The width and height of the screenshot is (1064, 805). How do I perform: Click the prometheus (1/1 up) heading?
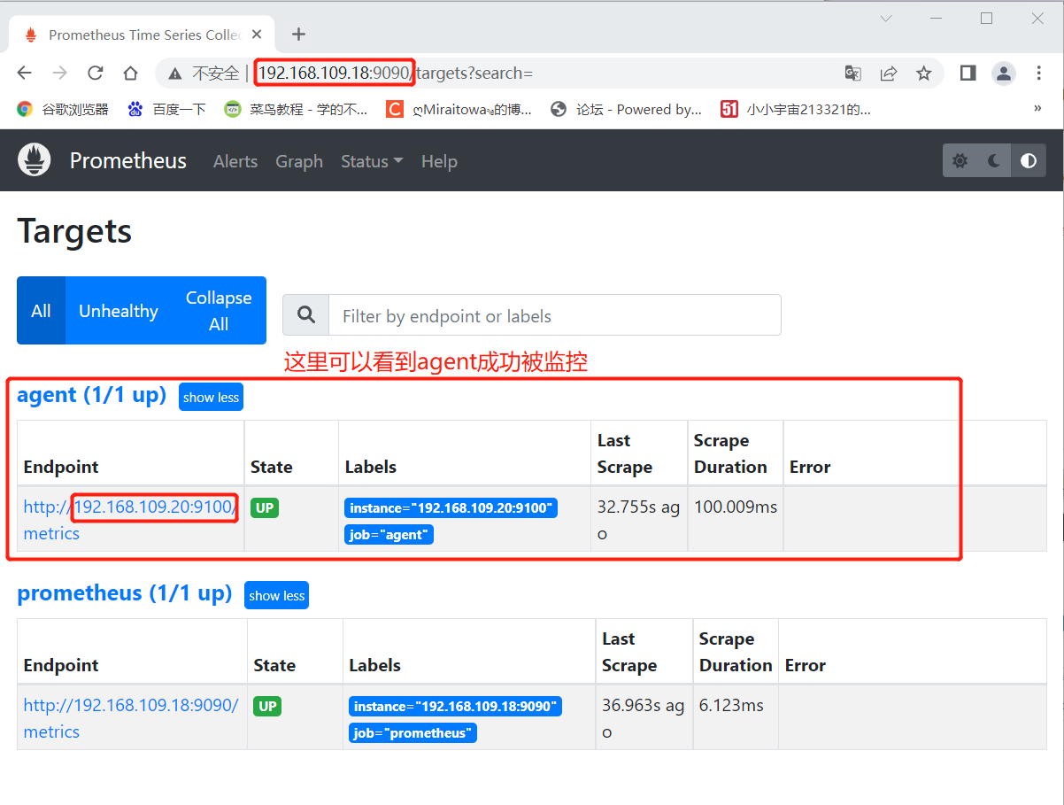(x=125, y=593)
